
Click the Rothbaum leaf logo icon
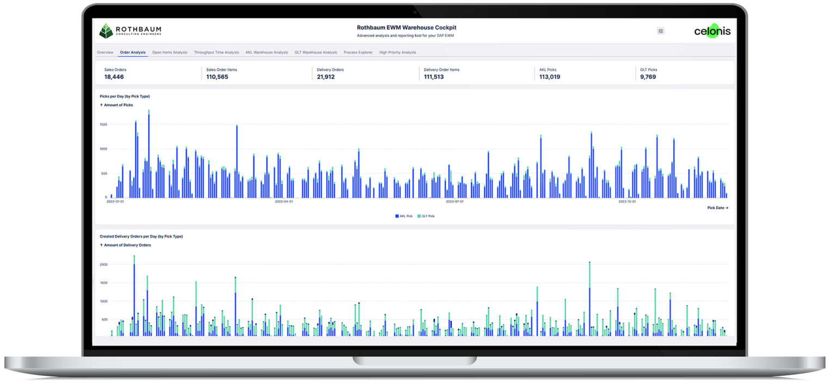[x=106, y=31]
